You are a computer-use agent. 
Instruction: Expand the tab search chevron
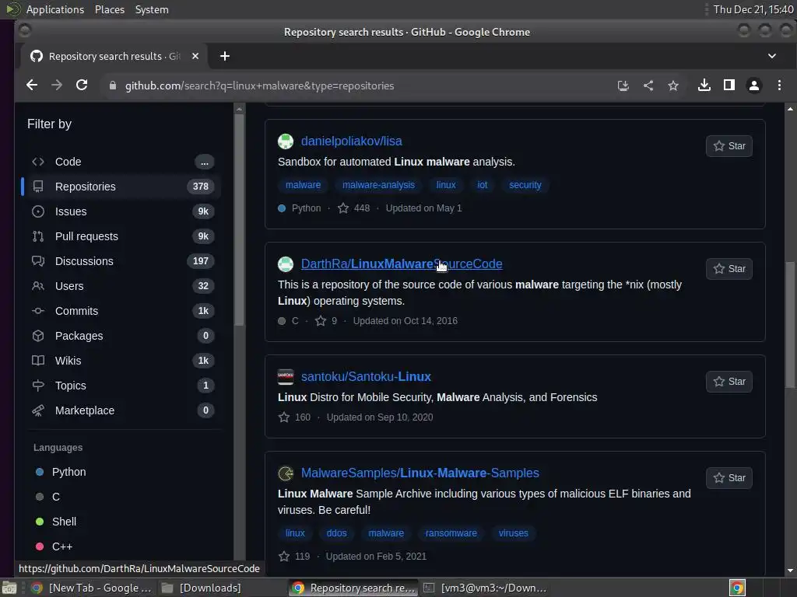click(x=771, y=56)
